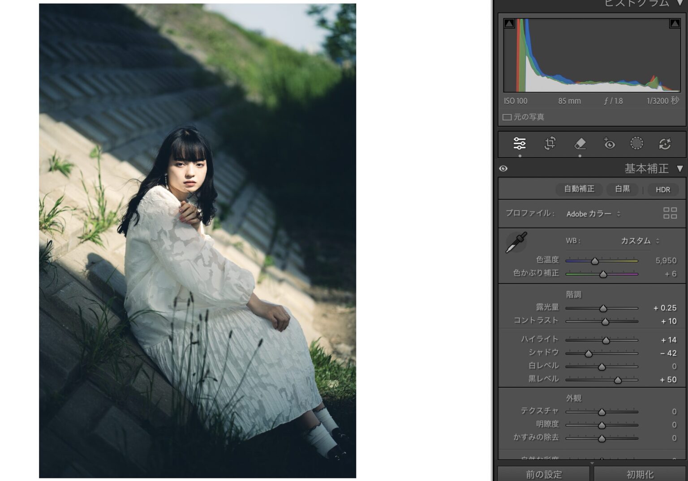Enable the 元の写真 checkbox

(x=507, y=117)
